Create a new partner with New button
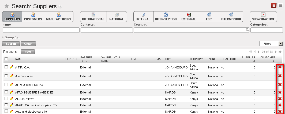285x114 pixels. [28, 52]
